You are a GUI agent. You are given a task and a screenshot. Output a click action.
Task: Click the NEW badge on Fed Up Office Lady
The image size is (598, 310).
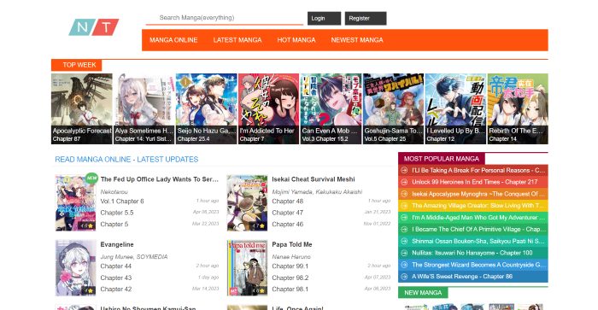[x=91, y=178]
